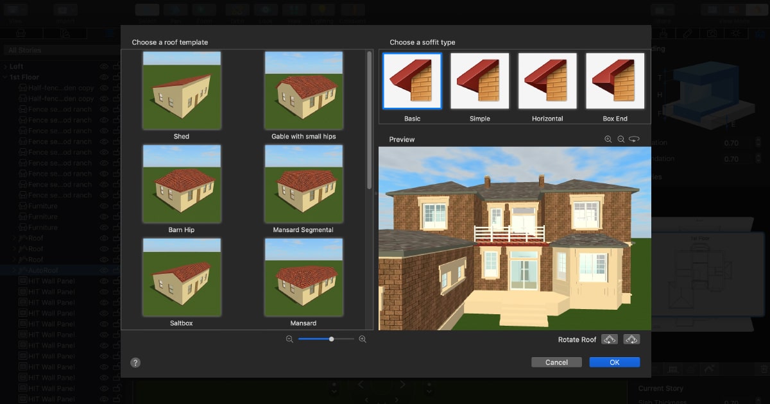The image size is (770, 404).
Task: Select the Horizontal soffit type
Action: (547, 80)
